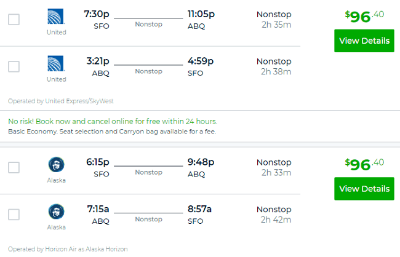Click the United logo for the 7:30p flight
The height and width of the screenshot is (257, 400).
coord(56,17)
